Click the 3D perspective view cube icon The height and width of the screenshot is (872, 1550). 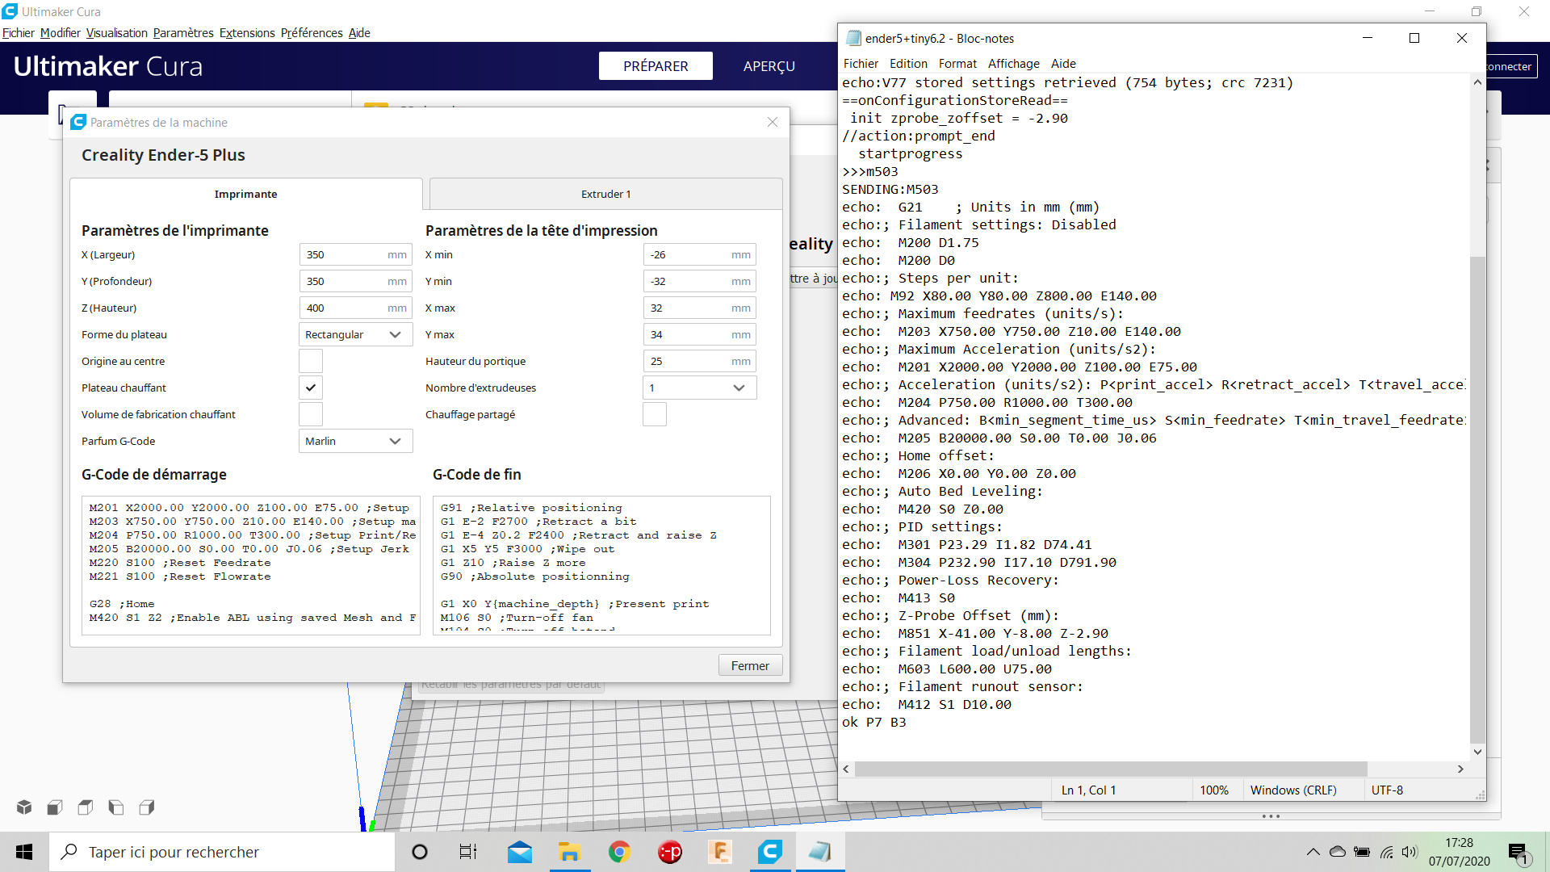click(x=24, y=807)
